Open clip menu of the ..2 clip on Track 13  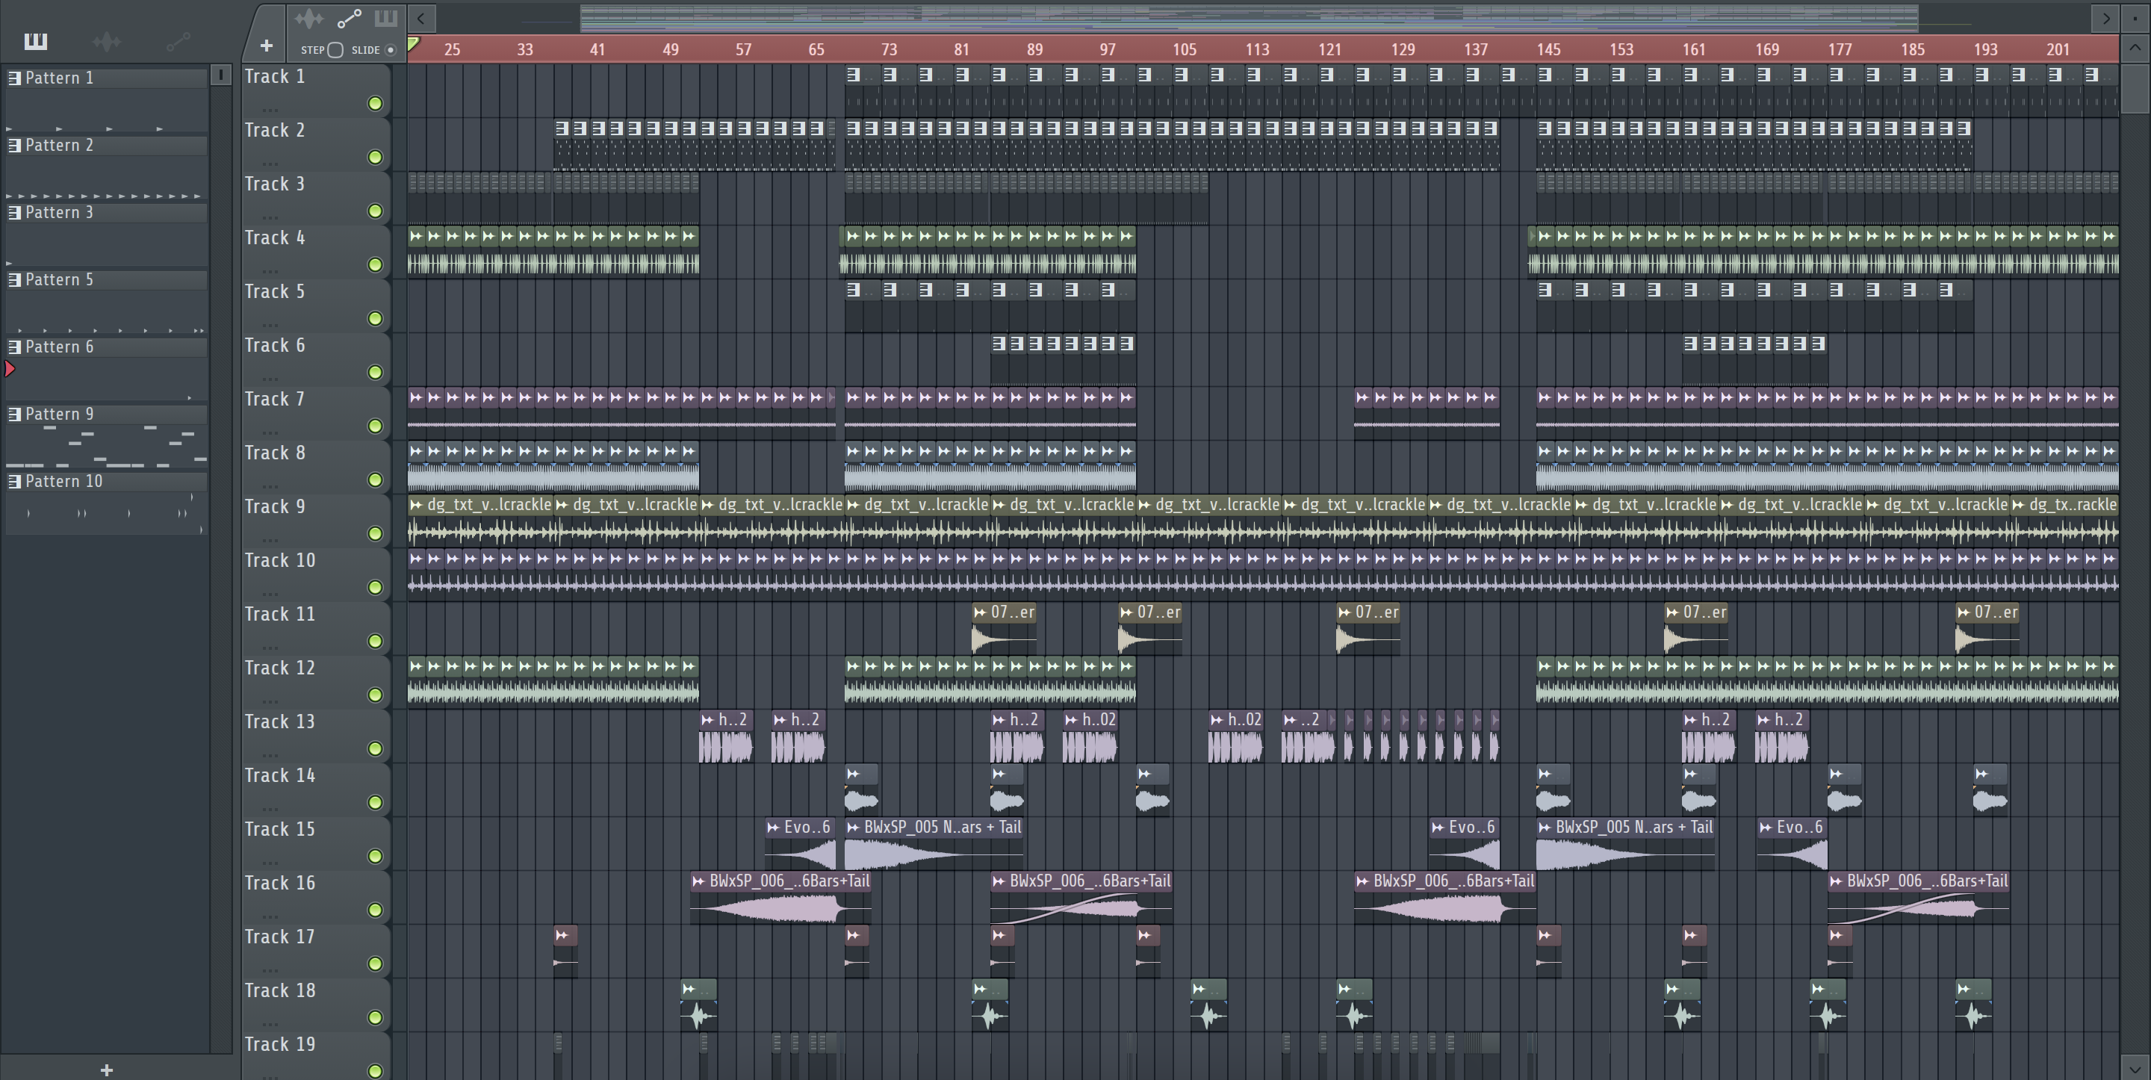[1290, 719]
